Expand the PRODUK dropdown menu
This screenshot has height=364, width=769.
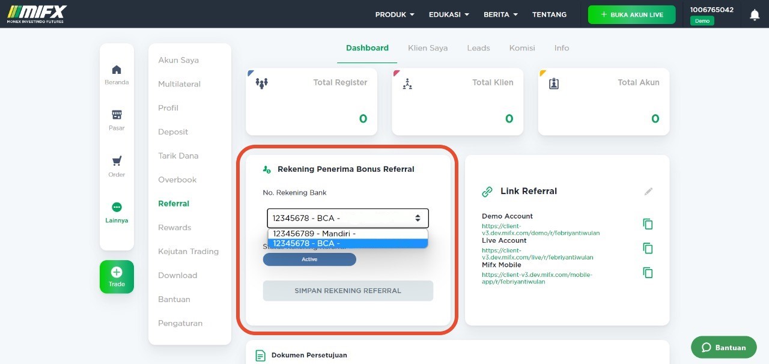395,14
